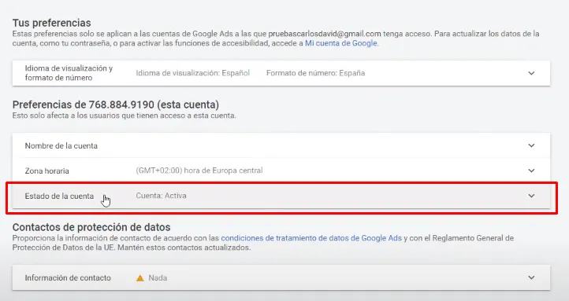Click the Preferencias de 768.884.9190 heading
The image size is (569, 301).
115,105
